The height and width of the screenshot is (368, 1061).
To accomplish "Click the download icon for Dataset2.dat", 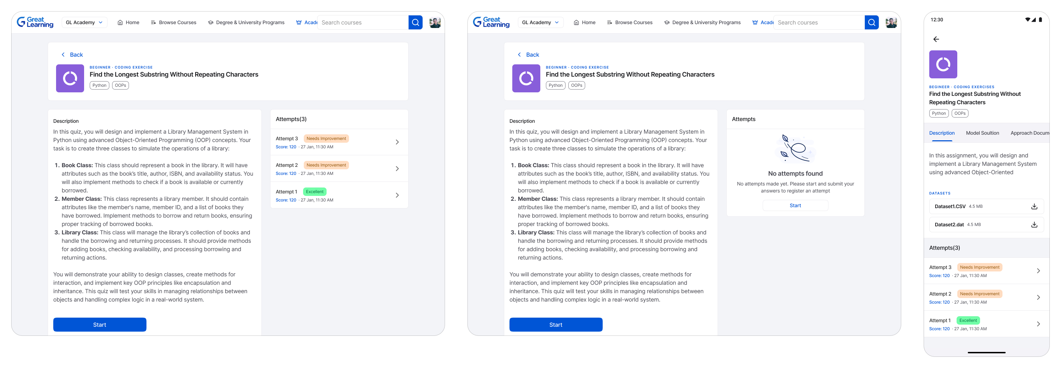I will 1034,225.
